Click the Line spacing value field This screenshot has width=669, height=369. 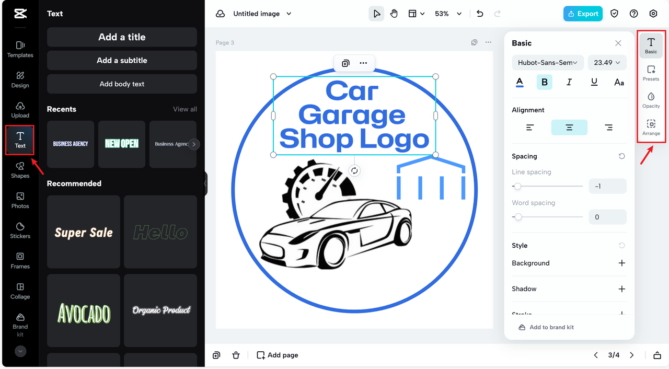click(607, 186)
